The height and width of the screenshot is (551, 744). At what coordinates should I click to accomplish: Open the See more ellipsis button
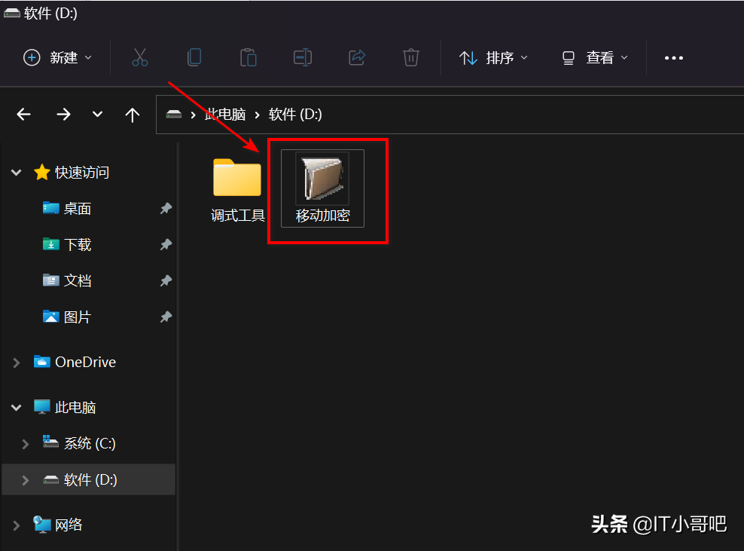tap(673, 57)
